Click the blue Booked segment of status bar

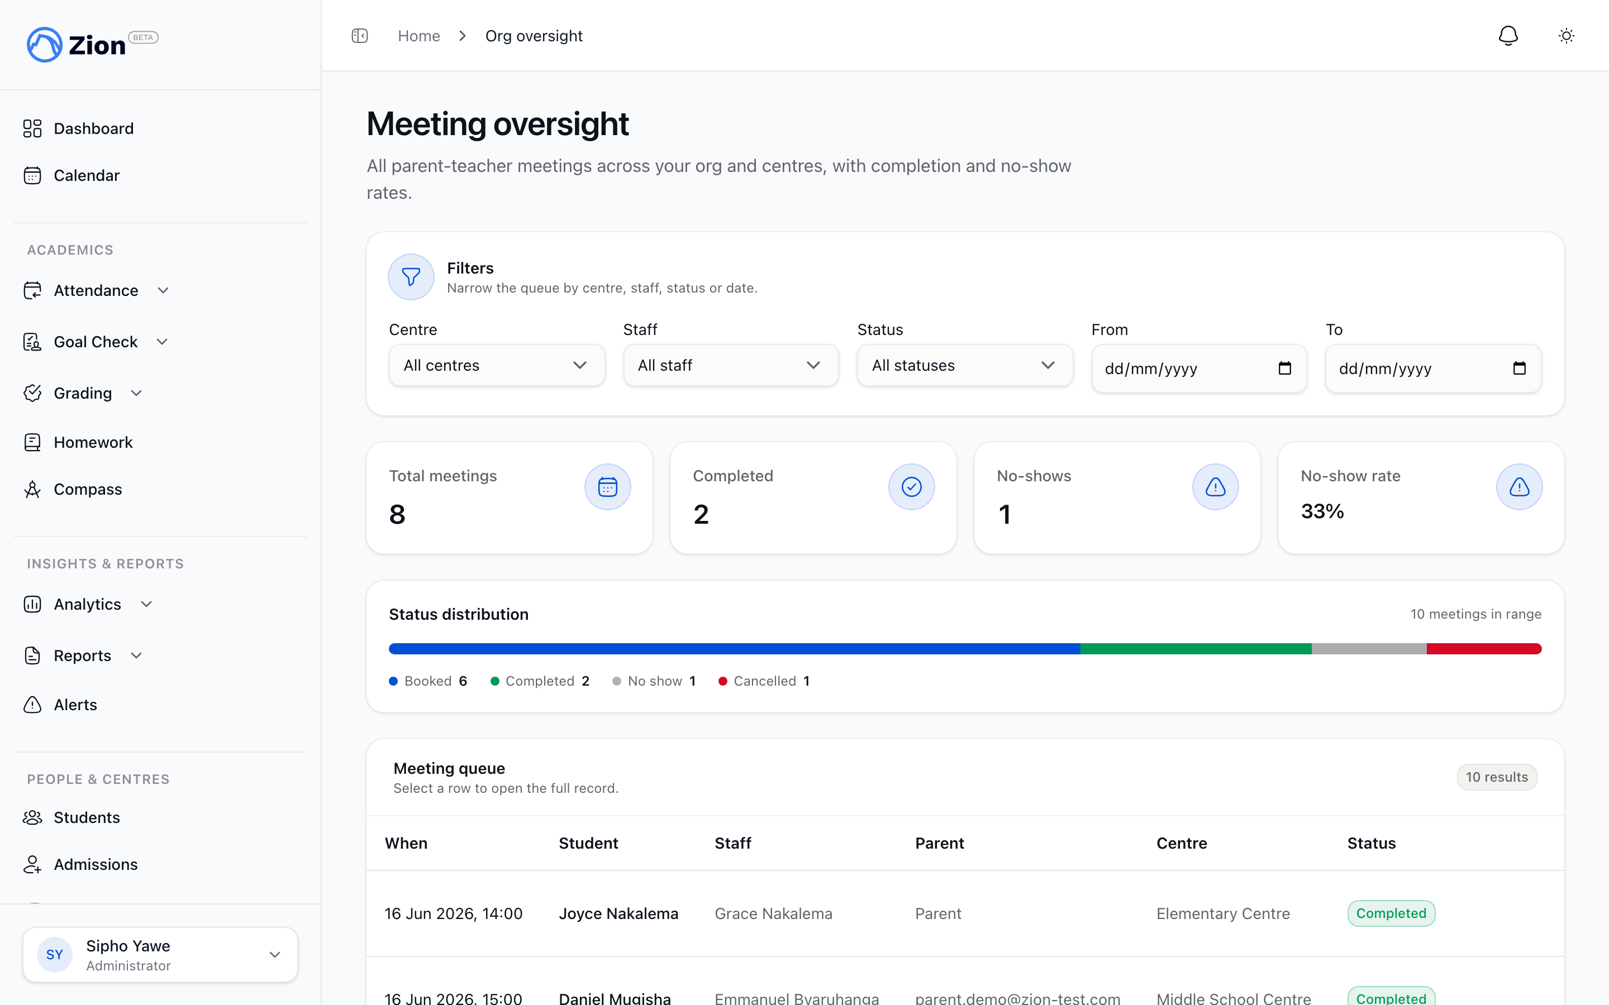(x=735, y=649)
